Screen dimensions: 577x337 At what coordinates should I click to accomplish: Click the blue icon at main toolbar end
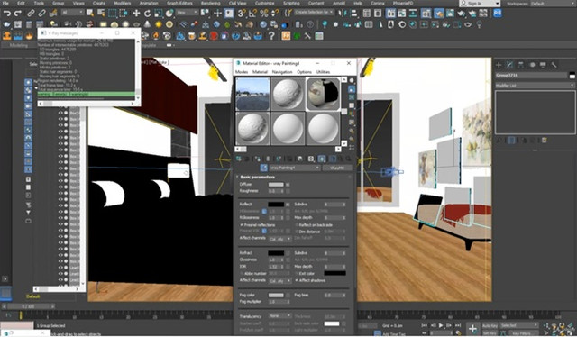(498, 14)
